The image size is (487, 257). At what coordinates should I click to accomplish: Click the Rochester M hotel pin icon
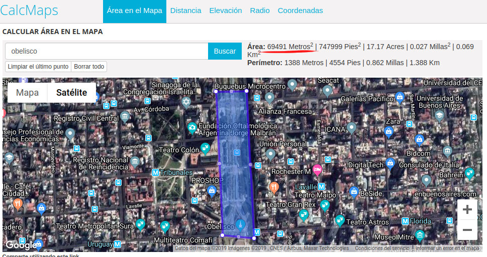[317, 170]
